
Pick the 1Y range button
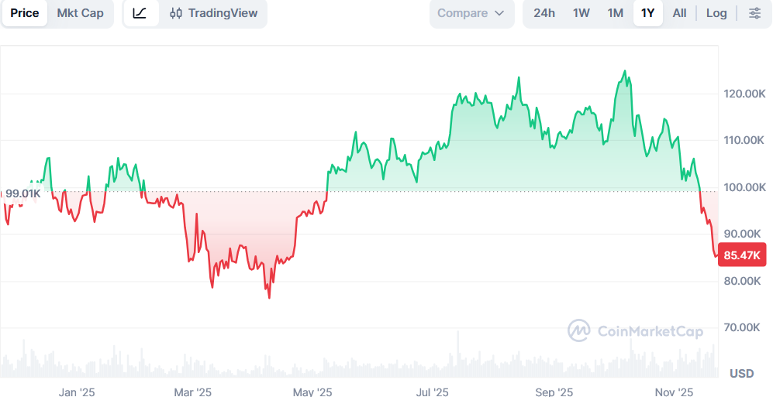(647, 13)
